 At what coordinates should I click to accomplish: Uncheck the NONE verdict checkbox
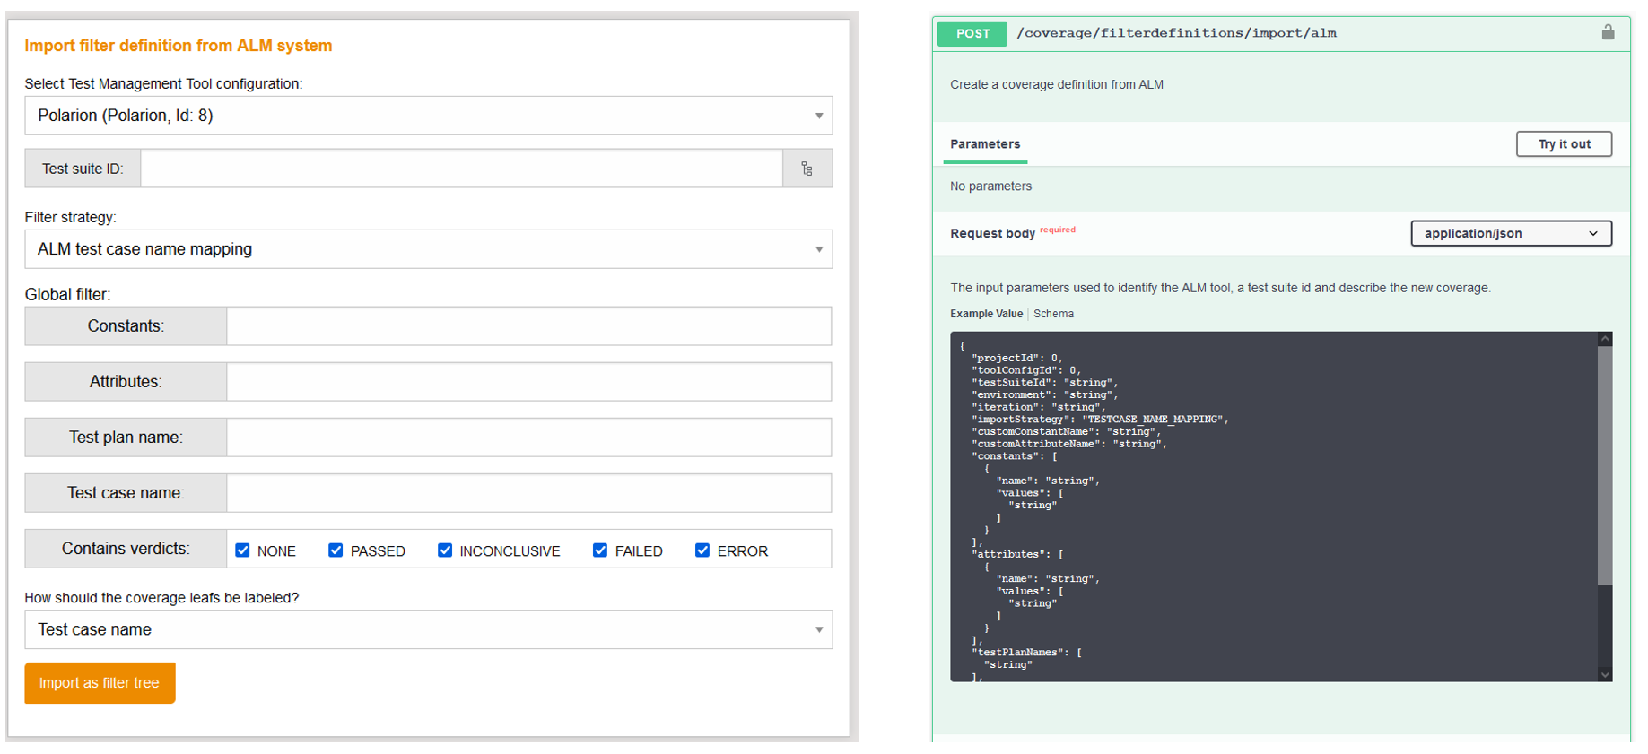242,550
